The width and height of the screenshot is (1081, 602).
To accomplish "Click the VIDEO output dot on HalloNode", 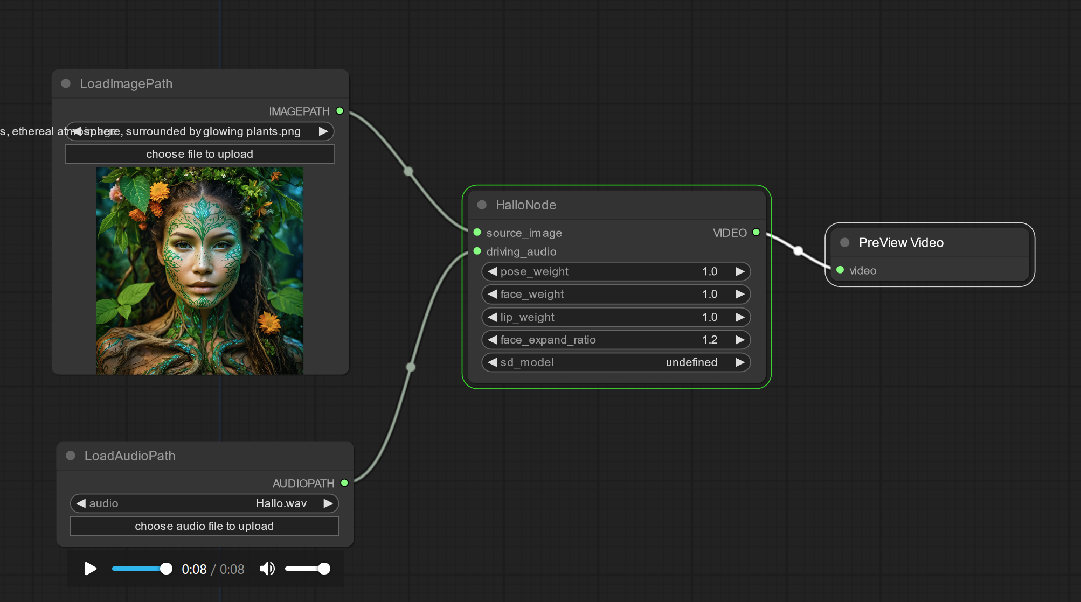I will coord(756,232).
